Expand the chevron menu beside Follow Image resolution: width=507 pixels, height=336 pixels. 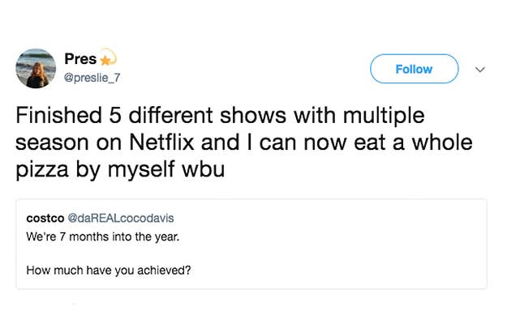point(479,70)
